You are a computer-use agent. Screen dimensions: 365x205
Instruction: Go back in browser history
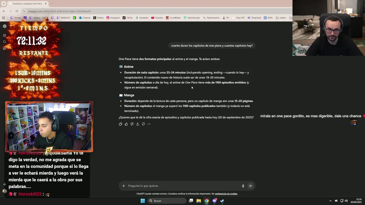[4, 11]
